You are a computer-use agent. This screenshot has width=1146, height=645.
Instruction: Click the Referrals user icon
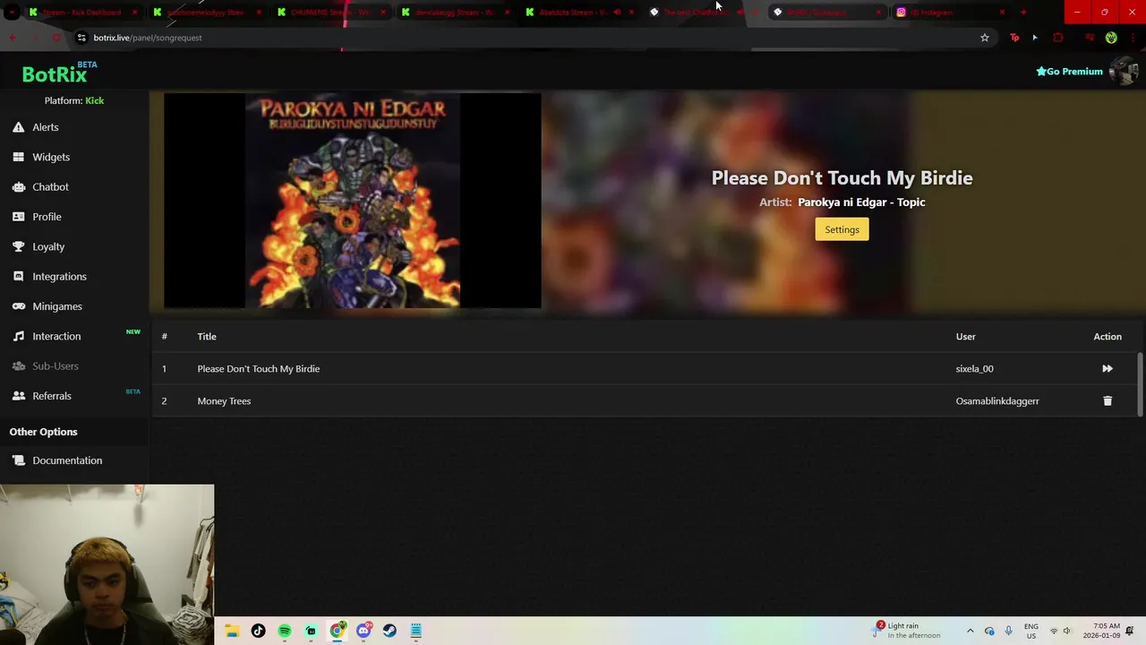click(18, 396)
